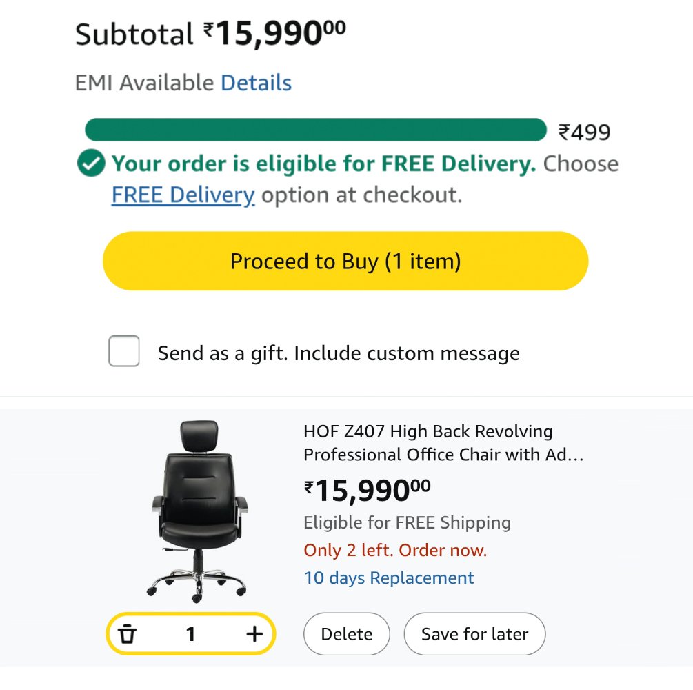
Task: Increase quantity using the plus icon
Action: [x=254, y=633]
